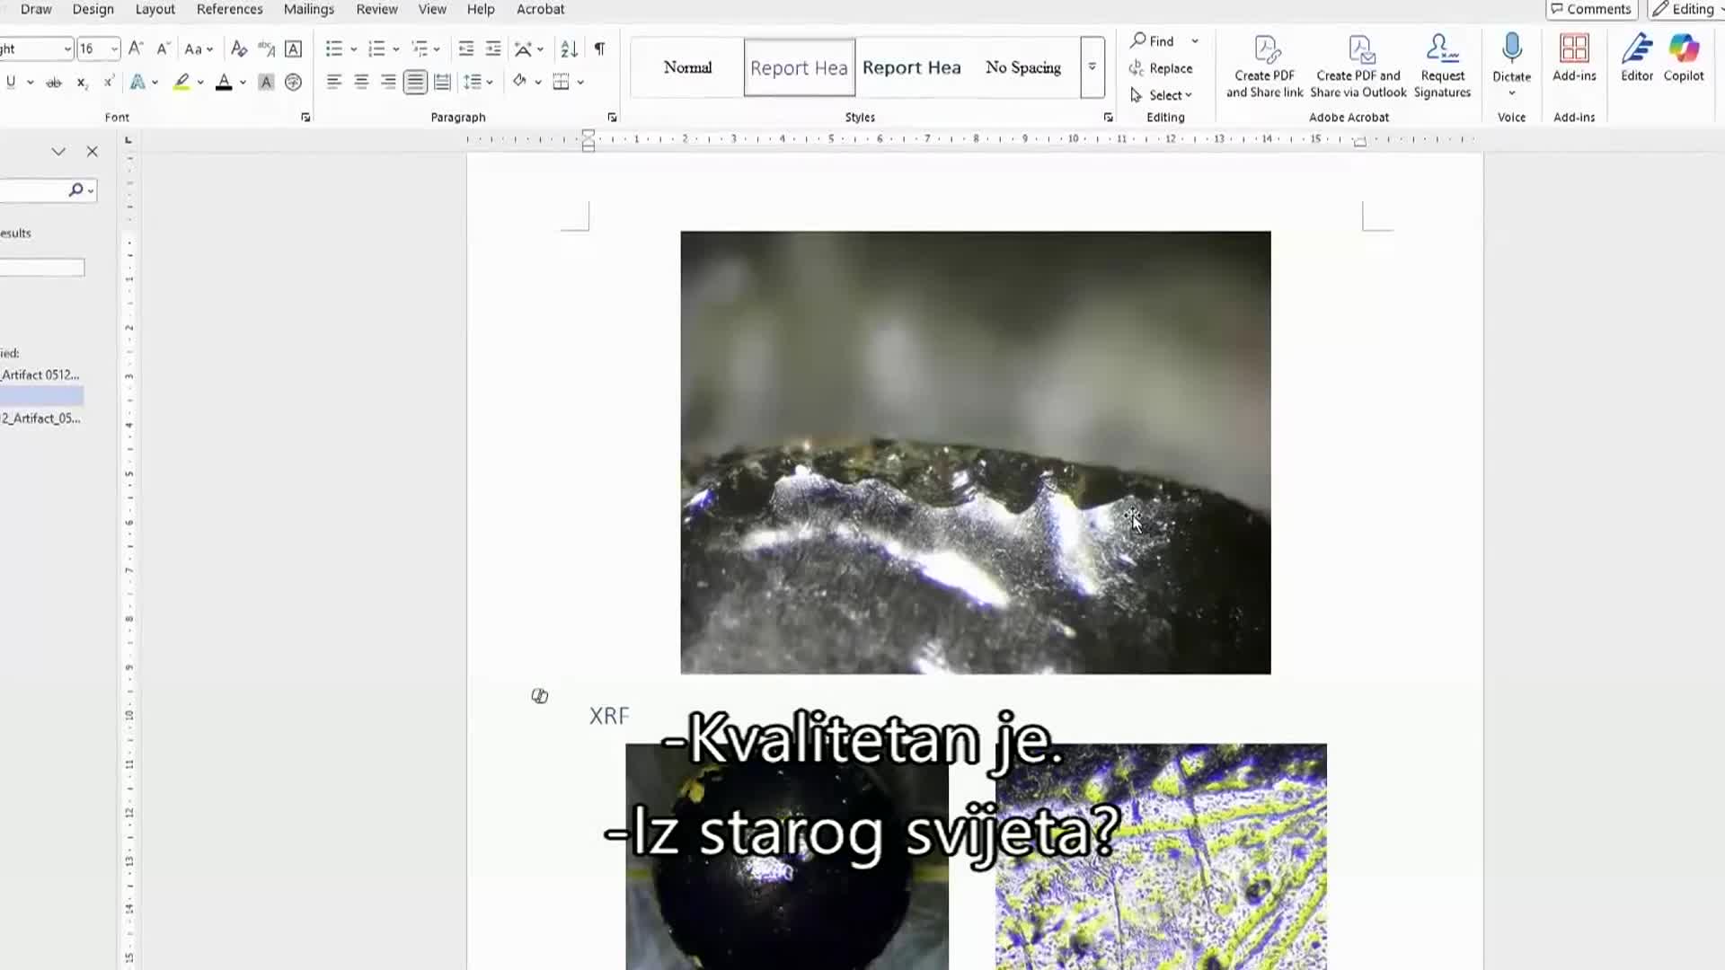
Task: Open the font size dropdown
Action: coord(114,48)
